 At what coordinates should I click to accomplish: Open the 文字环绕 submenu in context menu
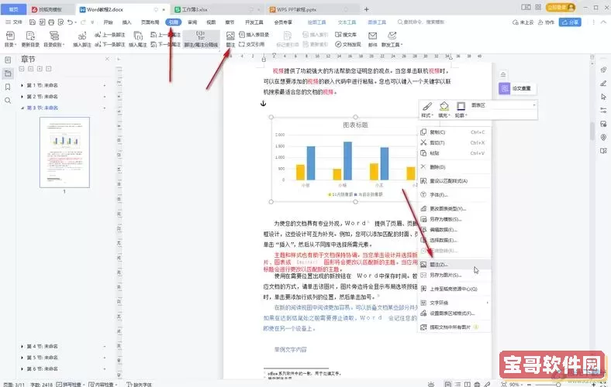[454, 303]
